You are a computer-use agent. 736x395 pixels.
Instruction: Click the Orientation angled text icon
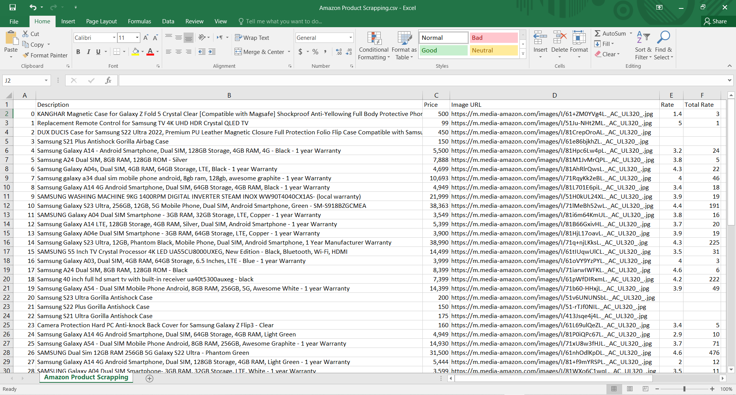click(202, 38)
